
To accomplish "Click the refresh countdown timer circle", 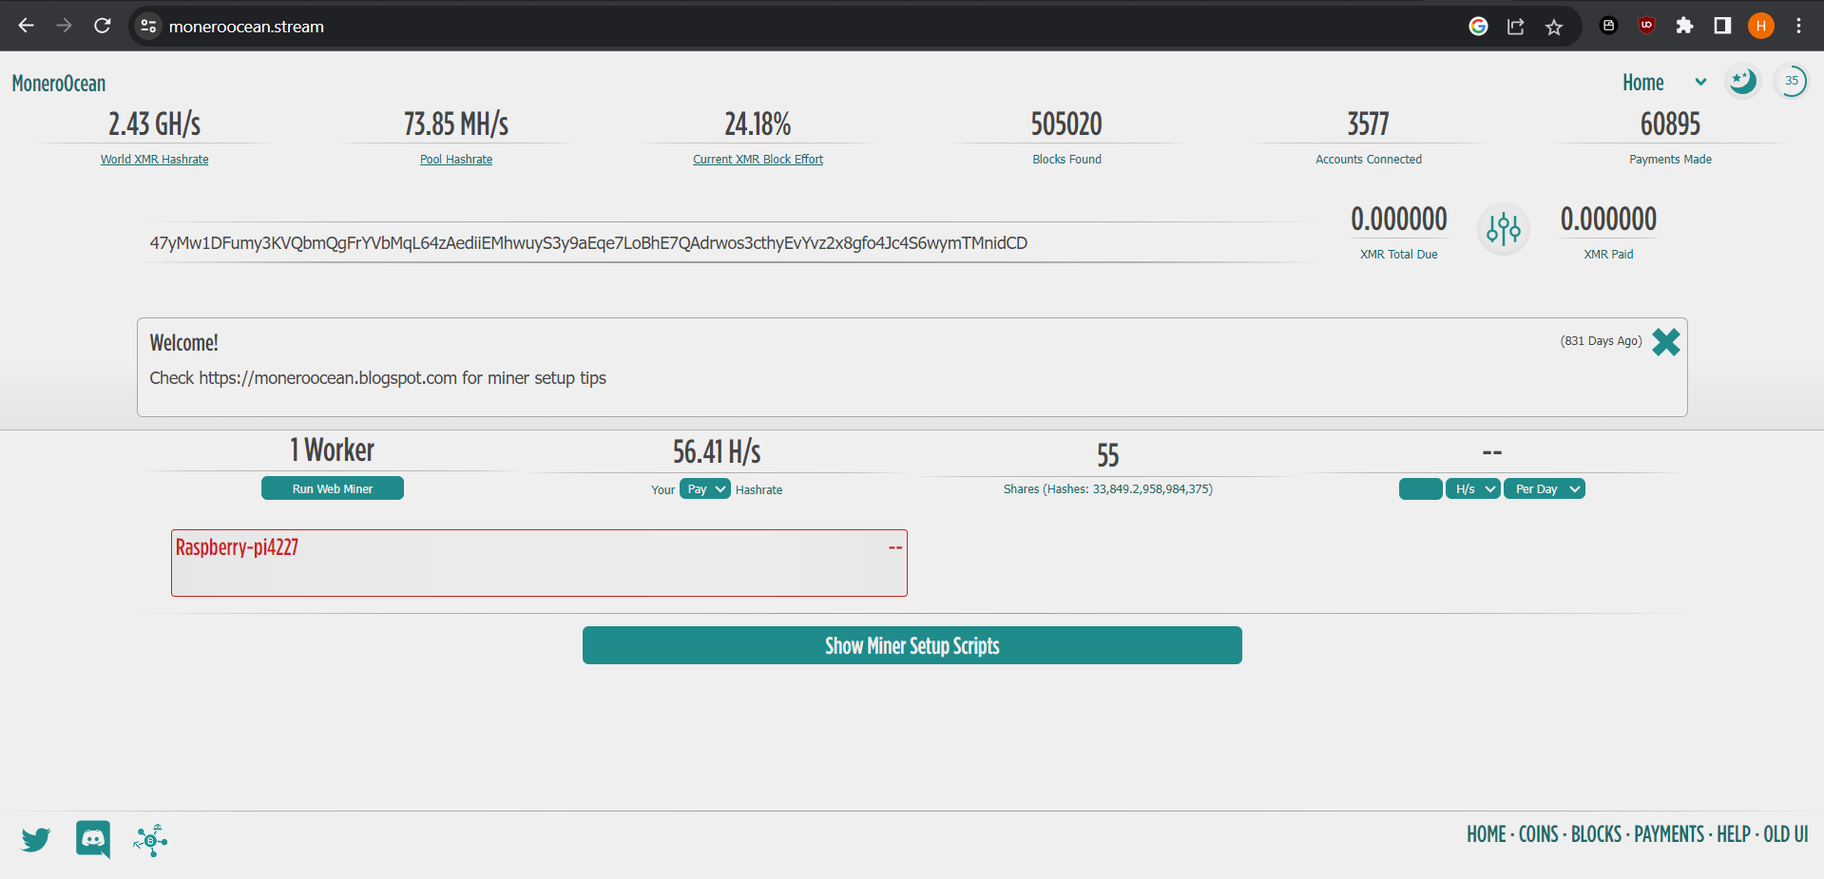I will tap(1791, 81).
